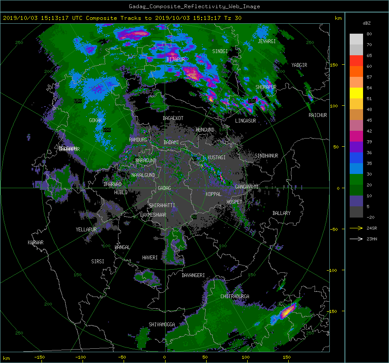389x363 pixels.
Task: Click the BALLARY label
Action: tap(281, 213)
